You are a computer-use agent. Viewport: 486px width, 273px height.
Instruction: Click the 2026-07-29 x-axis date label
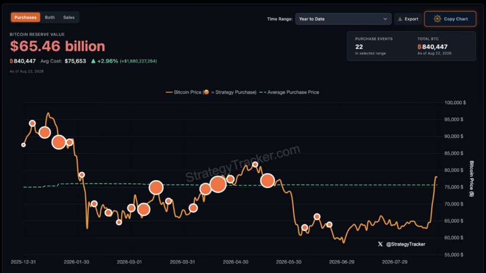coord(394,262)
